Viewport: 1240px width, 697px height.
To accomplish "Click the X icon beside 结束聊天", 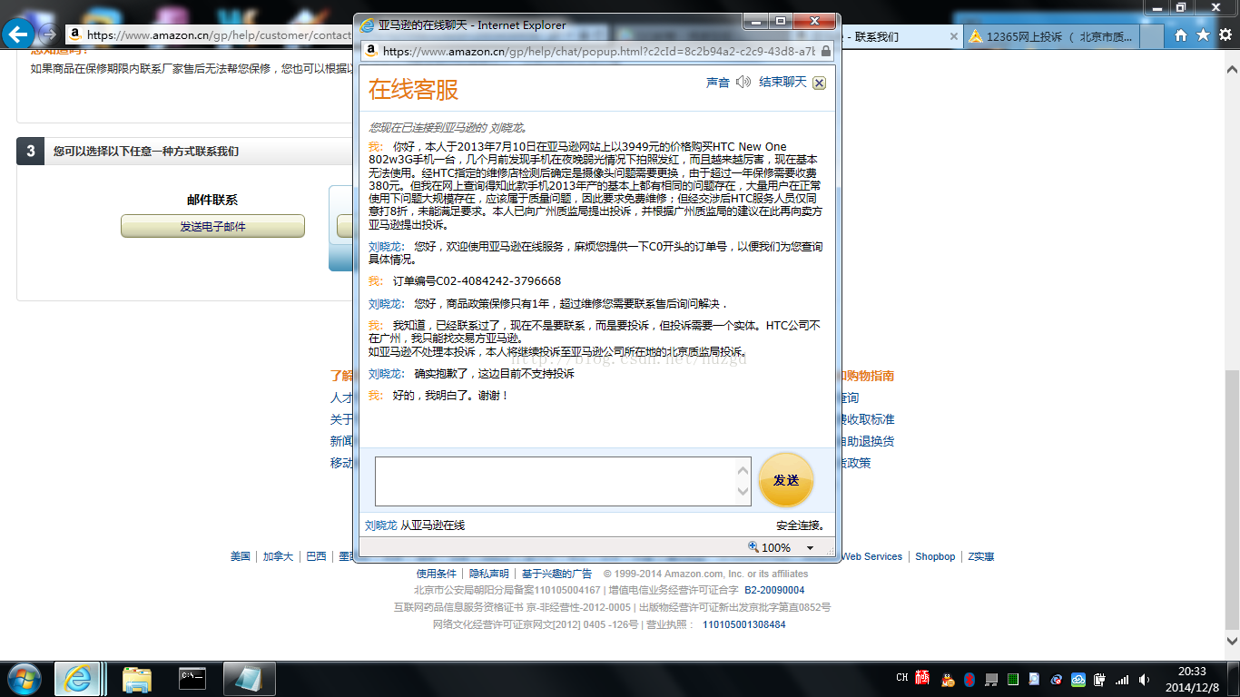I will point(819,83).
